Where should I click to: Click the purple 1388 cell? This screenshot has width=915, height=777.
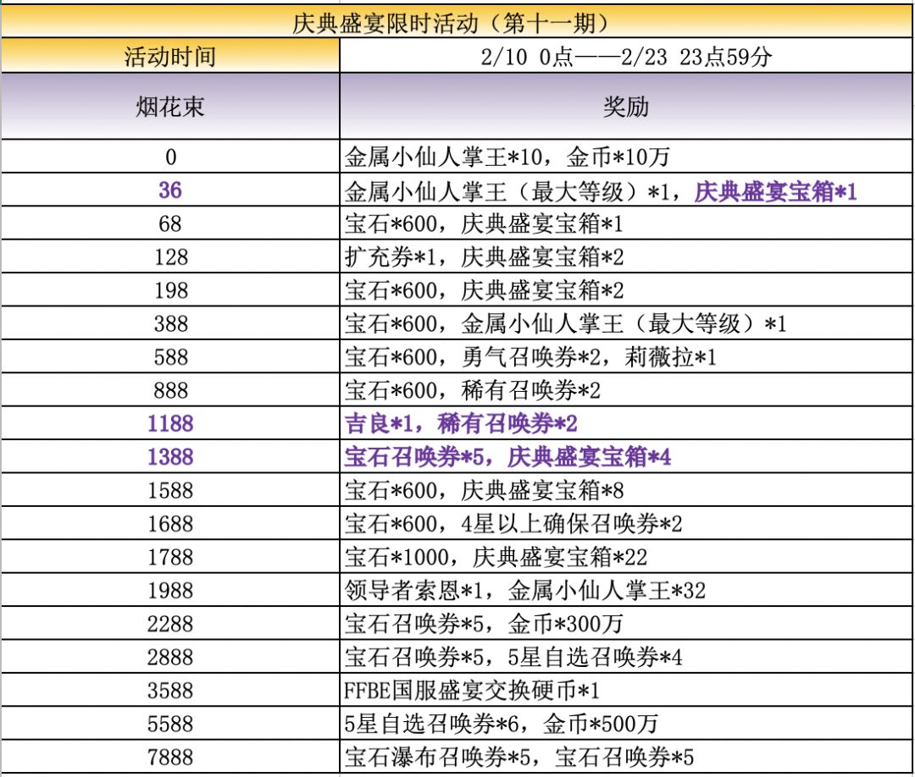click(169, 457)
